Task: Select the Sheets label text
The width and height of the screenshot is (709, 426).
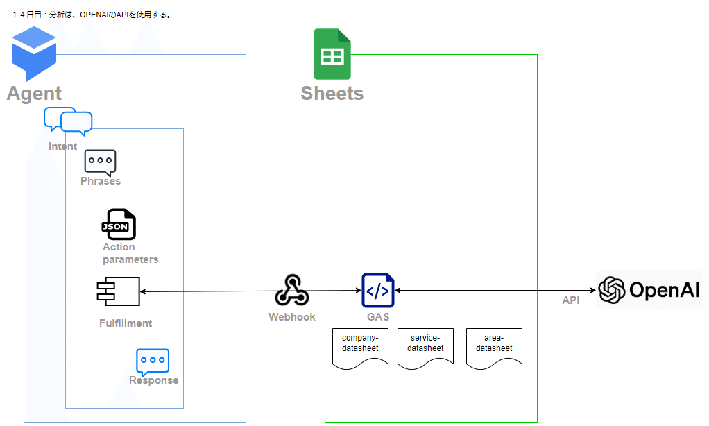Action: (332, 93)
